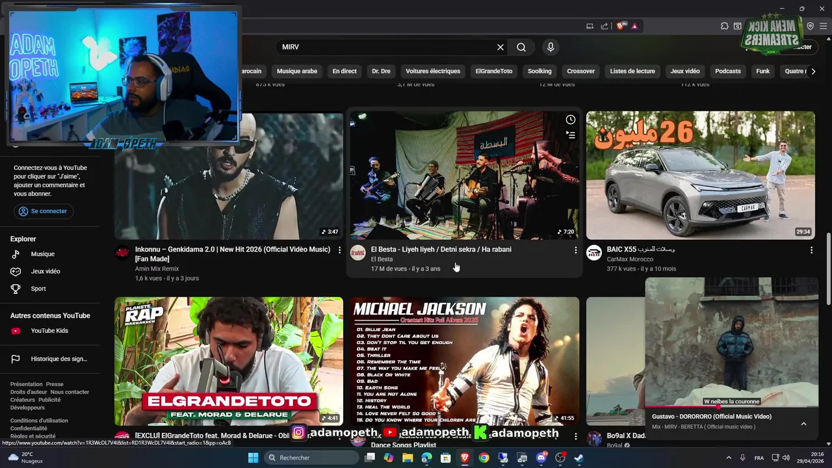
Task: Open Brave VPN shield icon
Action: [810, 26]
